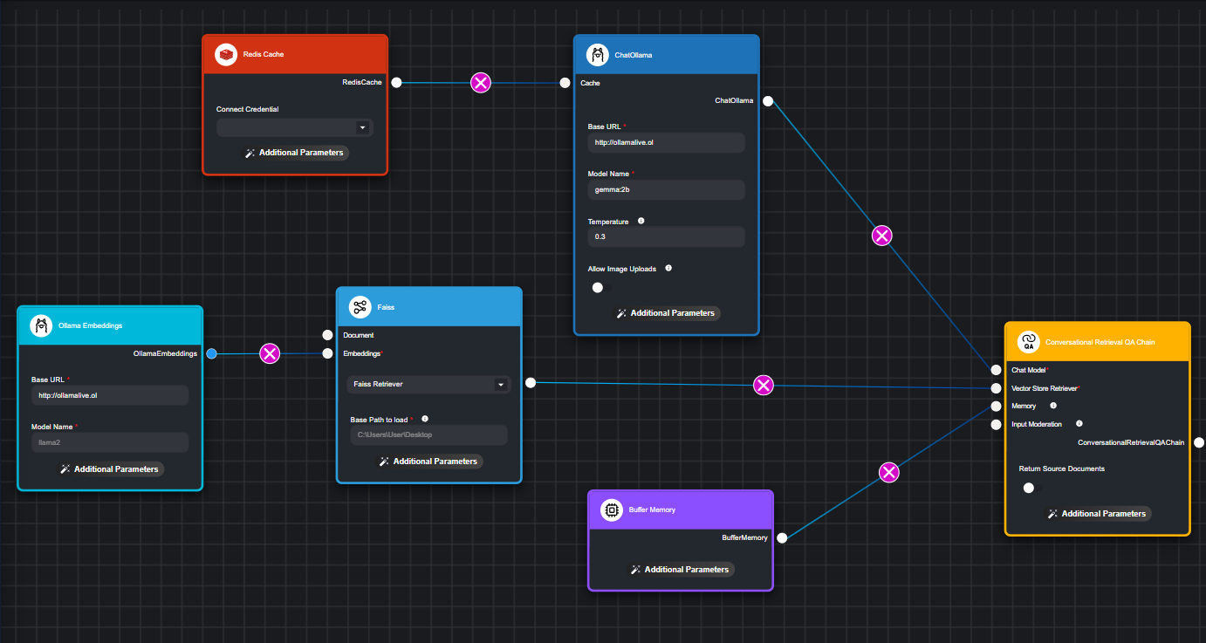Click the ChatOllama Base URL field

667,142
